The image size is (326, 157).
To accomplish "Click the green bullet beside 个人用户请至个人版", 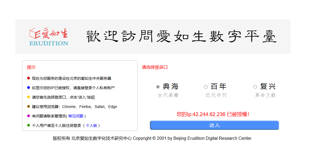I will point(29,125).
